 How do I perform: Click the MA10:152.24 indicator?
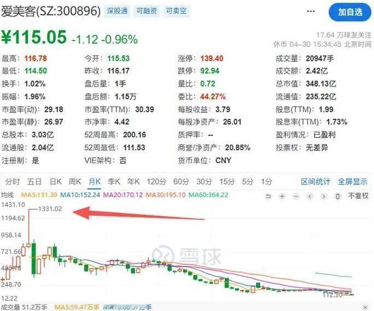pyautogui.click(x=80, y=195)
